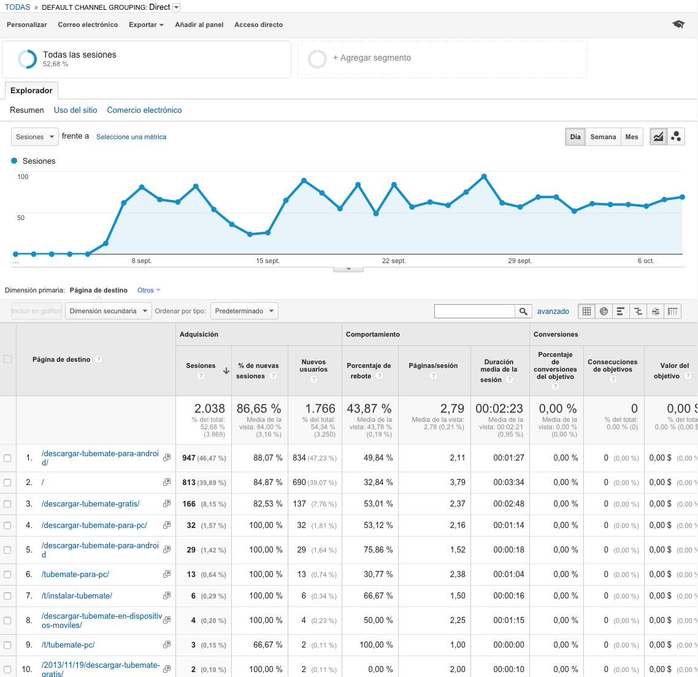Click help icon for Páginas/sesión column
Image resolution: width=698 pixels, height=677 pixels.
click(433, 376)
